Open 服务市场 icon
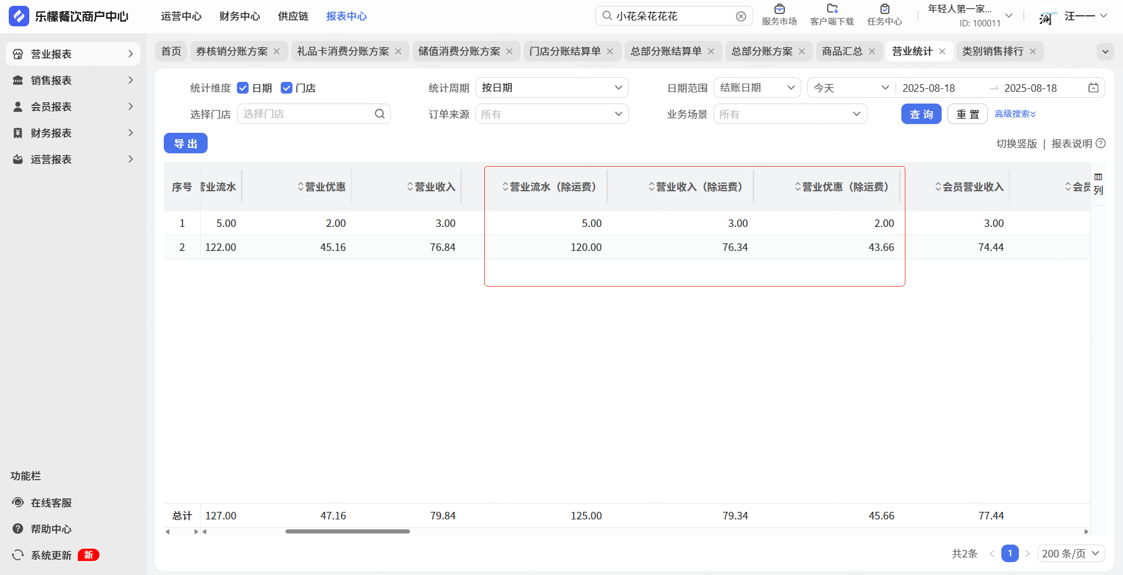 tap(779, 9)
